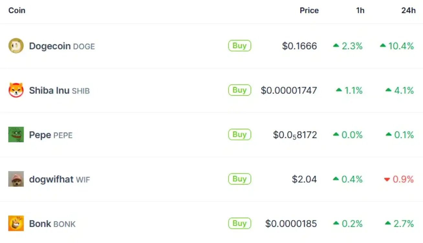Image resolution: width=423 pixels, height=243 pixels.
Task: Hit the Buy button for dogwifhat
Action: 240,179
